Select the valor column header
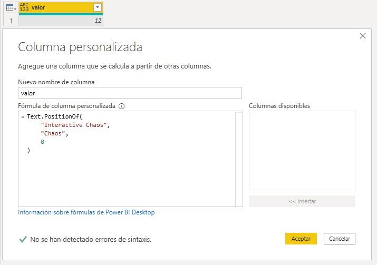 [x=61, y=8]
